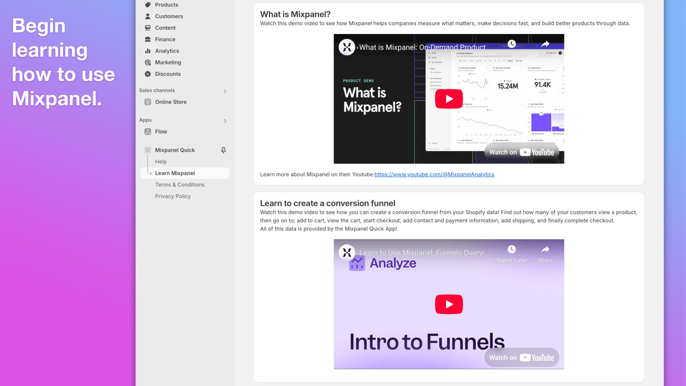686x386 pixels.
Task: Open the Customers section icon
Action: click(x=147, y=16)
